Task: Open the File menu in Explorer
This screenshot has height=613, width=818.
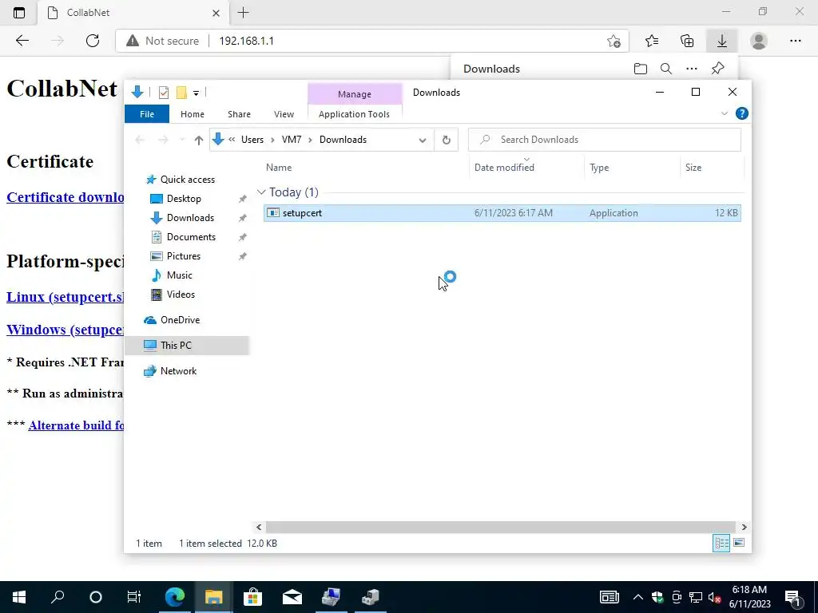Action: point(147,114)
